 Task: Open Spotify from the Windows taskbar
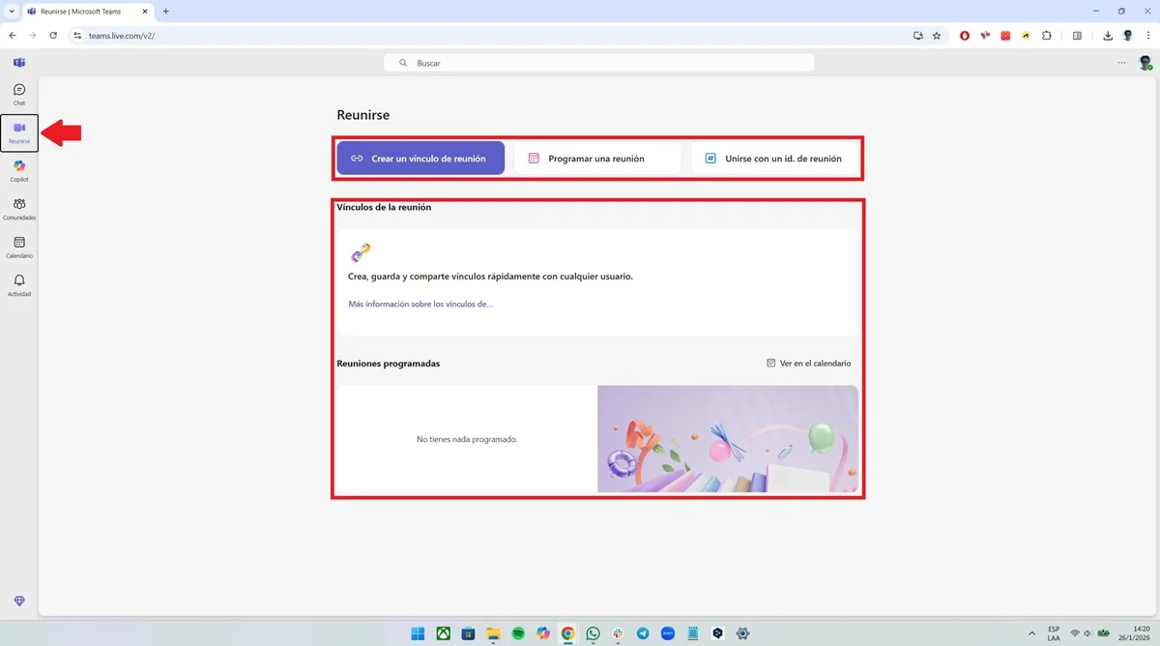pos(518,633)
